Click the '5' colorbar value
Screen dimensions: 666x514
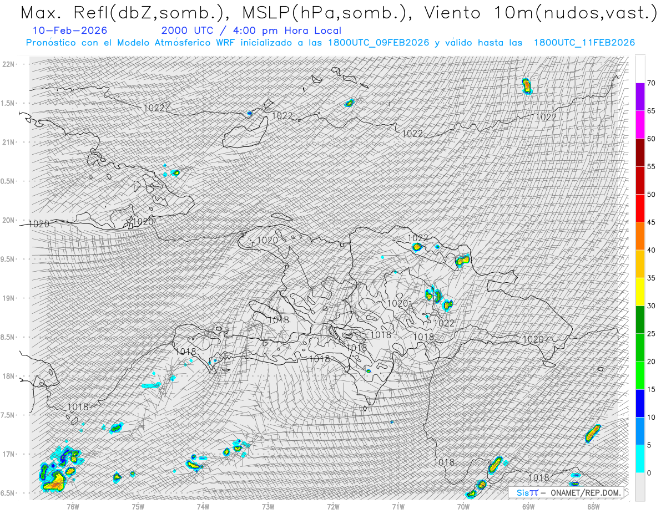pyautogui.click(x=649, y=445)
